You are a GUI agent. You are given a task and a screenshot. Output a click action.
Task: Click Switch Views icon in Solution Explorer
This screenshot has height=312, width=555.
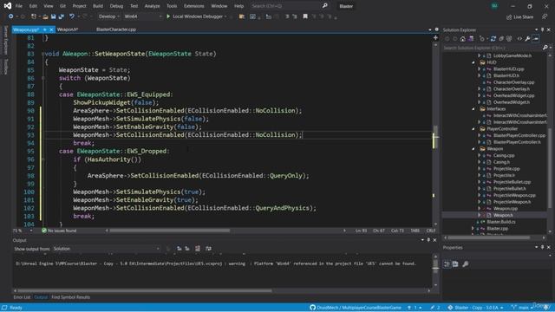(471, 38)
